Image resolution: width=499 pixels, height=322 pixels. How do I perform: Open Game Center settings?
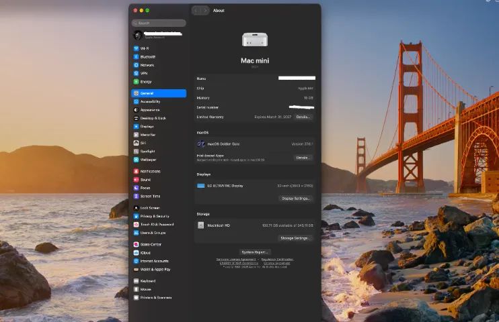pos(159,244)
